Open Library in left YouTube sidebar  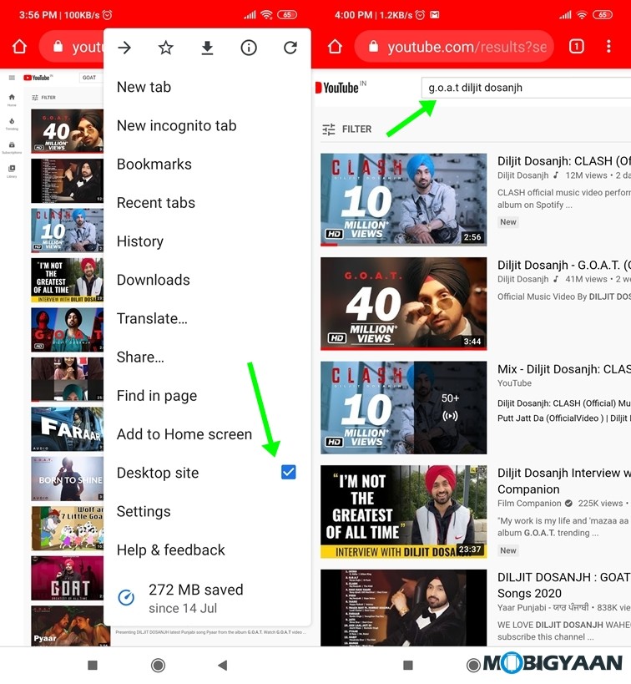click(x=12, y=171)
